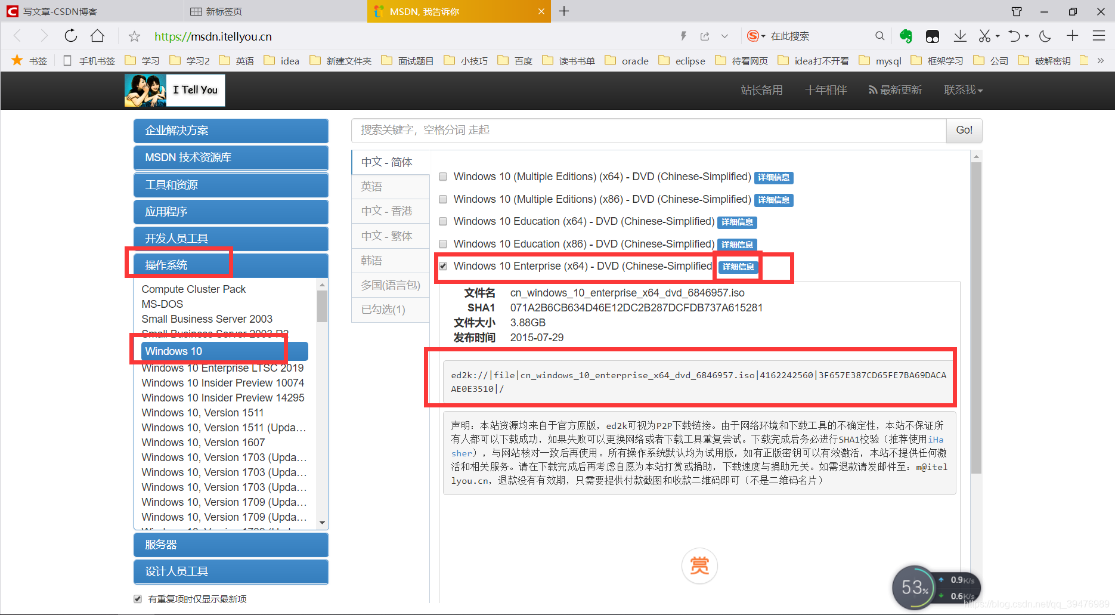Screen dimensions: 1115x615
Task: Click the Go! search button
Action: point(964,130)
